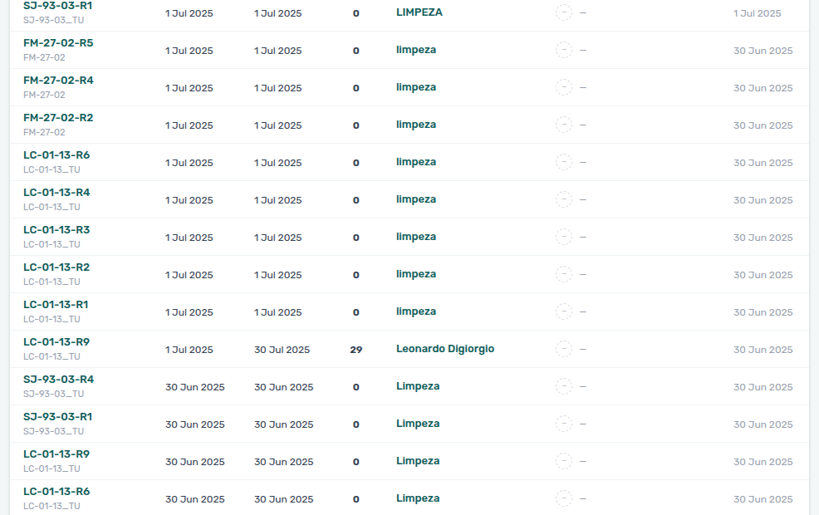This screenshot has width=819, height=515.
Task: Click limpeza name in LC-01-13-R3 row
Action: 416,237
